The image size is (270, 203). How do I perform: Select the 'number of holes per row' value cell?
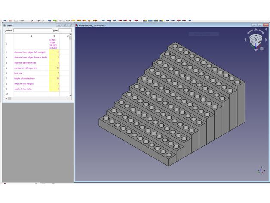tap(54, 68)
